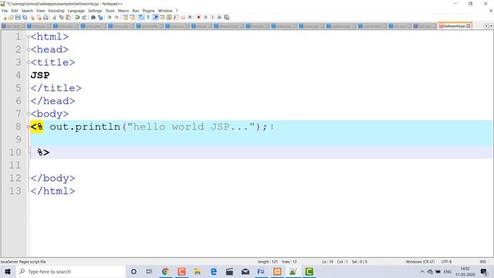Play back the recorded macro
494x278 pixels.
click(212, 17)
